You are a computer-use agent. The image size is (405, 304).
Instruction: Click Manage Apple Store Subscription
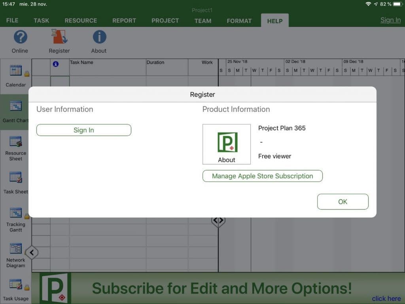[262, 176]
